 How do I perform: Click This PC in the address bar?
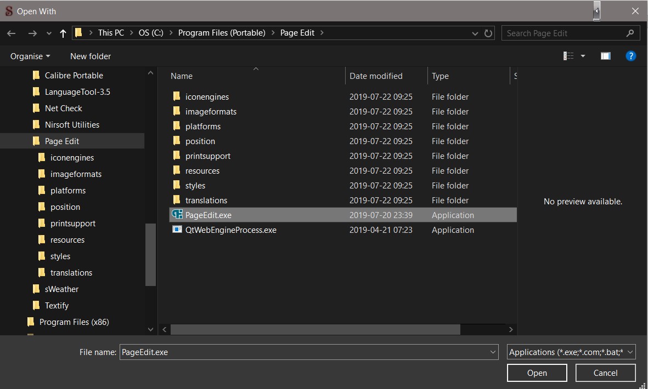(x=111, y=33)
